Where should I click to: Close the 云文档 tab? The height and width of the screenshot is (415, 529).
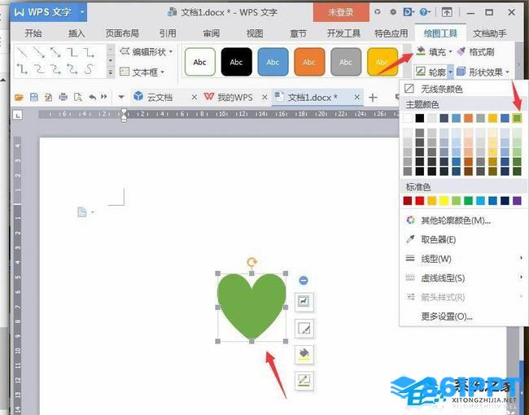click(194, 97)
